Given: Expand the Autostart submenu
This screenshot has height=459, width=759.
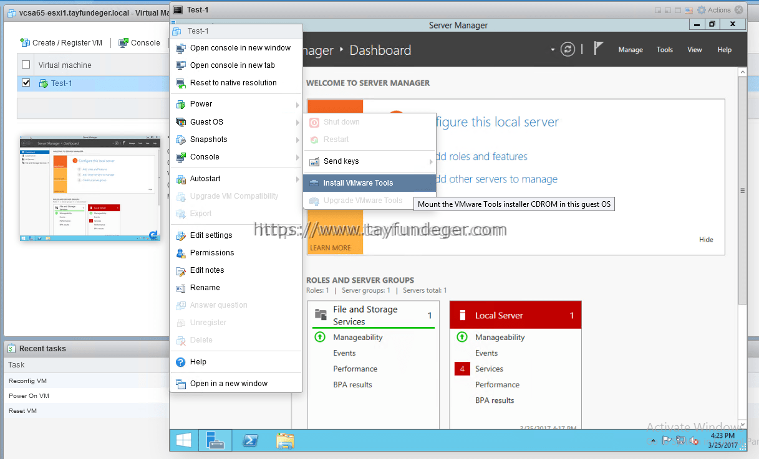Looking at the screenshot, I should point(236,179).
